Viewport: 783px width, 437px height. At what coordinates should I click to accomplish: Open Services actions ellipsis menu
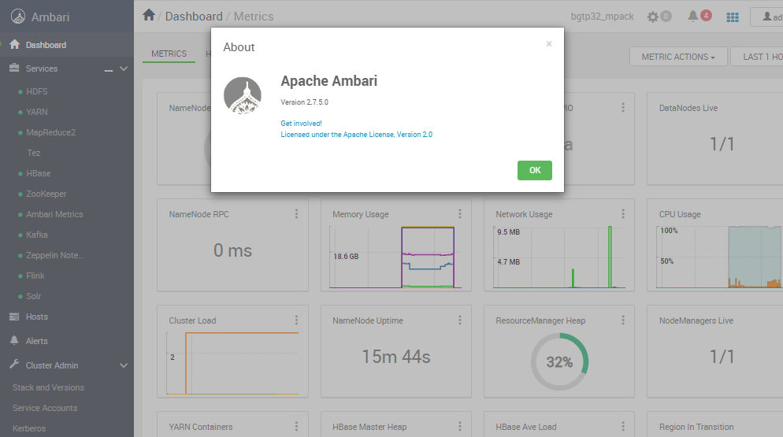pyautogui.click(x=109, y=69)
